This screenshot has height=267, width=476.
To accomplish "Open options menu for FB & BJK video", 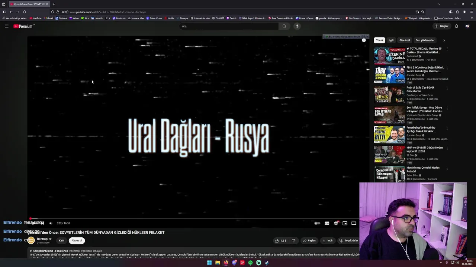I will [447, 68].
